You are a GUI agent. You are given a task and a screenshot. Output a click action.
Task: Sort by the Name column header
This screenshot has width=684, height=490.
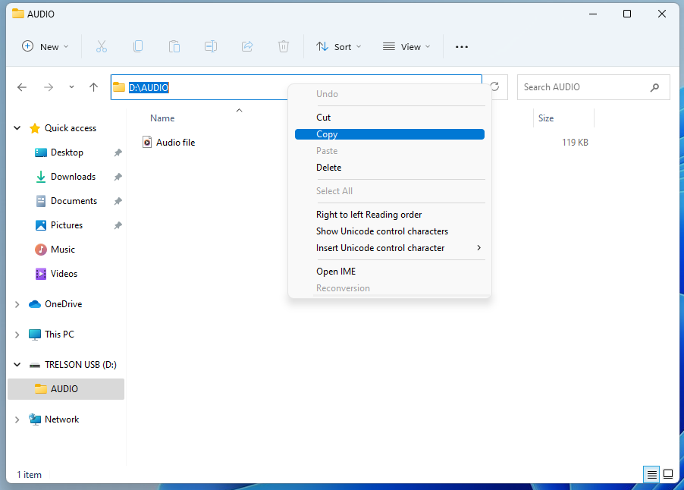click(x=162, y=118)
